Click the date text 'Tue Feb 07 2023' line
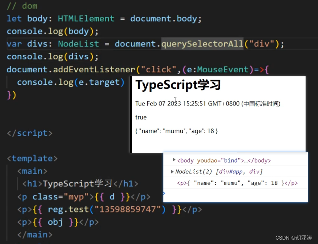318x244 pixels. [208, 104]
